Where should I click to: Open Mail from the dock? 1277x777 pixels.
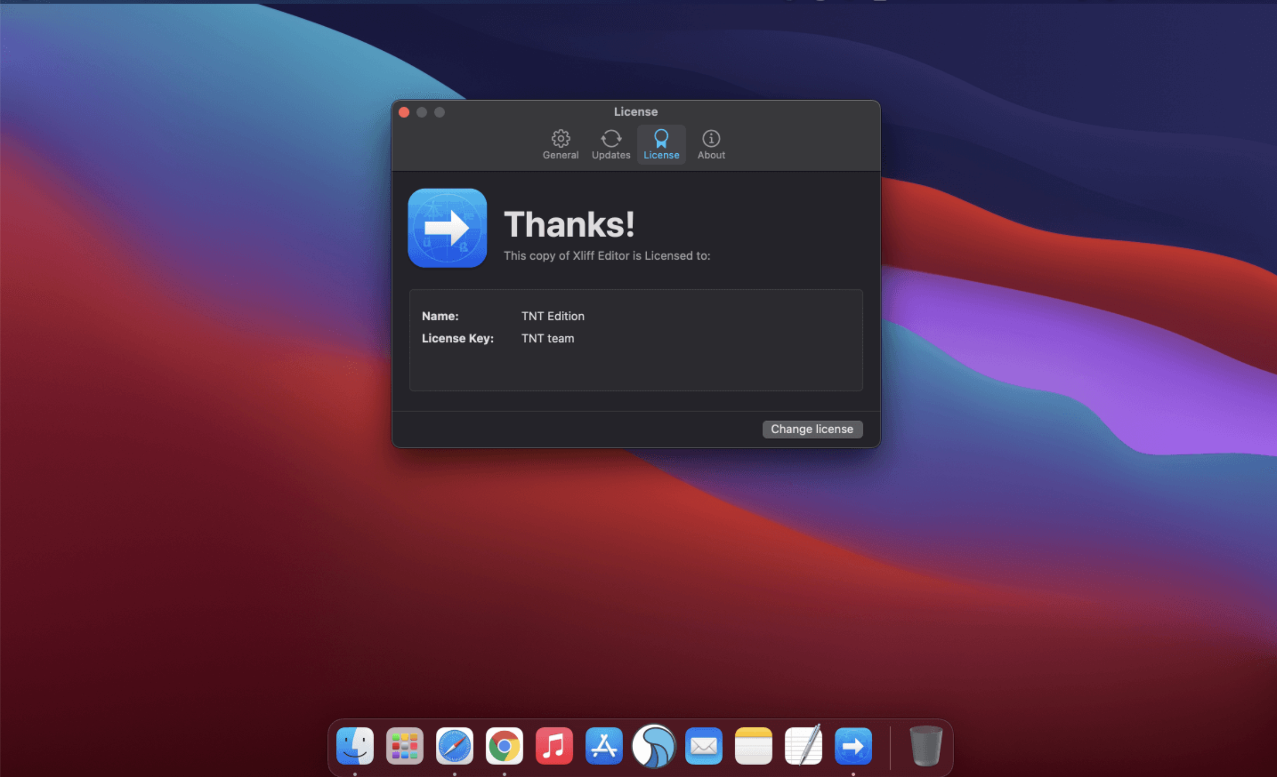pos(703,746)
